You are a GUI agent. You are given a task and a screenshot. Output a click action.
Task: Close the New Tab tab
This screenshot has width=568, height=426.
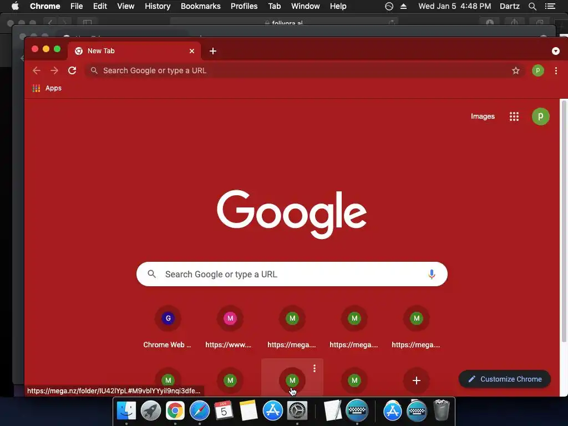tap(192, 51)
